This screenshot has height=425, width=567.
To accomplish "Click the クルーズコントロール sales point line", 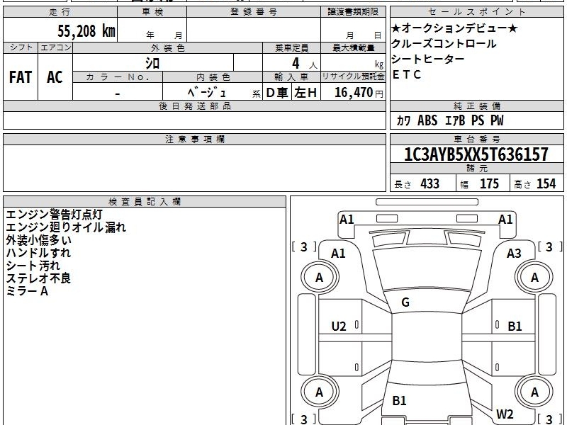I will [x=444, y=44].
